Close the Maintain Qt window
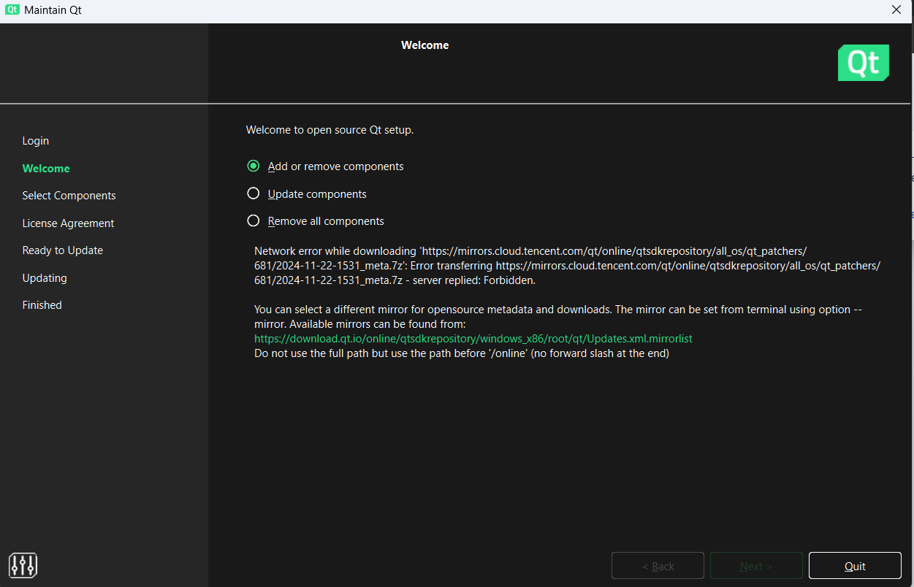This screenshot has height=587, width=914. [x=896, y=10]
